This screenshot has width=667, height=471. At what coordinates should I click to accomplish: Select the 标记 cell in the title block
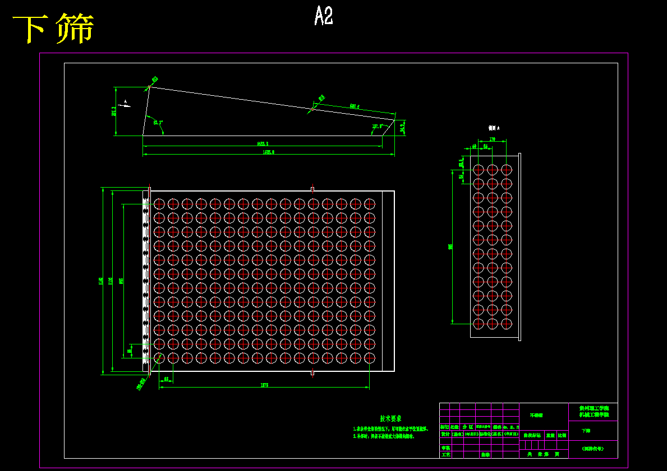[x=444, y=427]
